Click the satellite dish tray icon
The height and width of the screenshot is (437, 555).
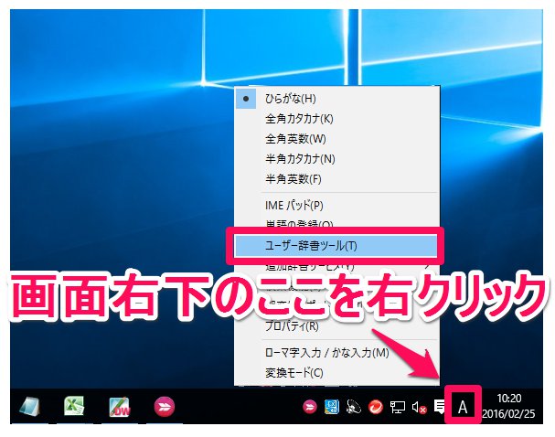[354, 407]
